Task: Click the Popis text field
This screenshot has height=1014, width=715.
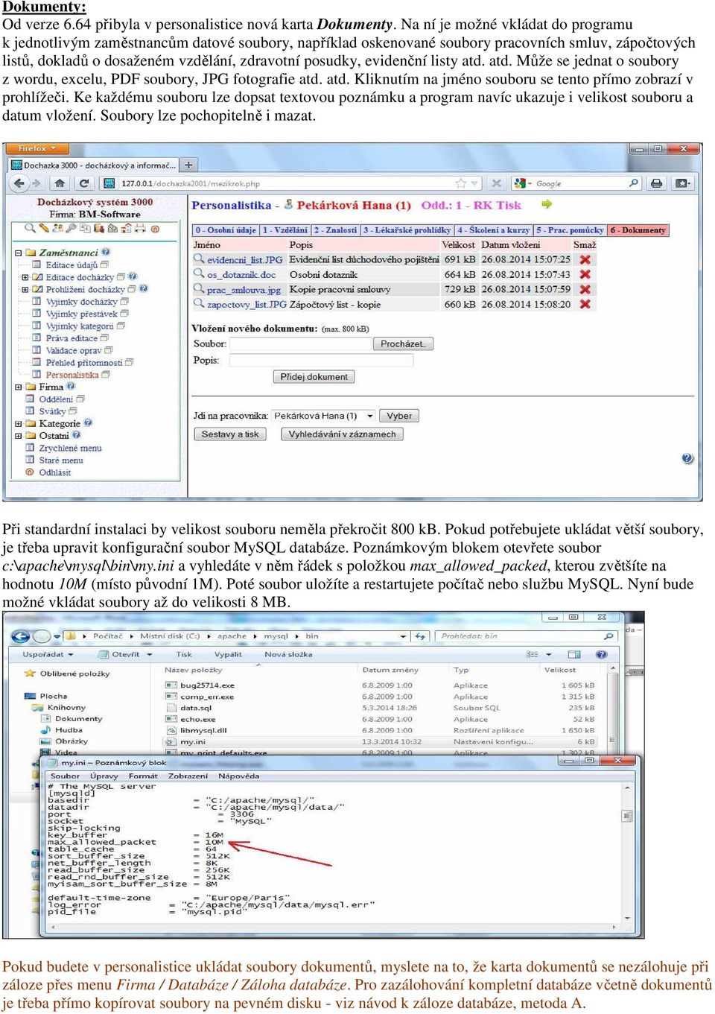Action: click(x=321, y=360)
